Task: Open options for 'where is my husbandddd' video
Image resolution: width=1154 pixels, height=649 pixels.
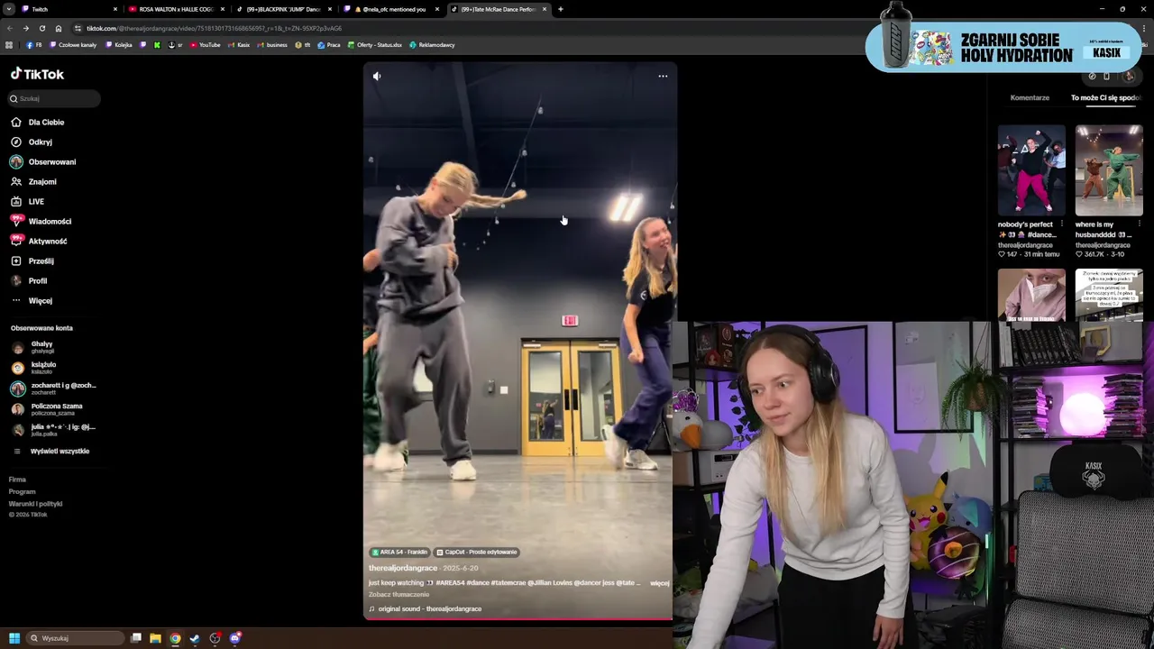Action: tap(1140, 224)
